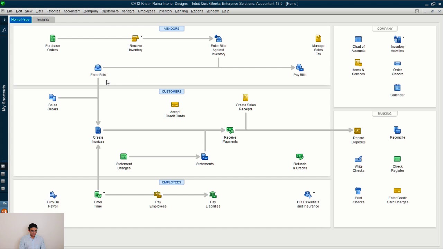Open the Reports menu

pos(197,11)
